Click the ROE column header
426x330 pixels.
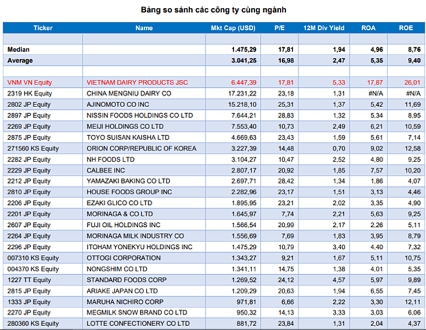pos(408,28)
